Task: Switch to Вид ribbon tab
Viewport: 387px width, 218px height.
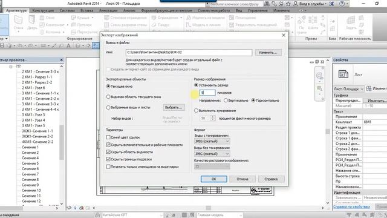Action: tap(239, 11)
